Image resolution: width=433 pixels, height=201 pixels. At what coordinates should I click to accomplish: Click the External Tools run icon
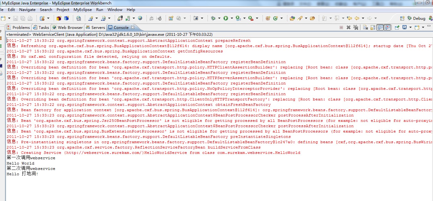(x=251, y=18)
